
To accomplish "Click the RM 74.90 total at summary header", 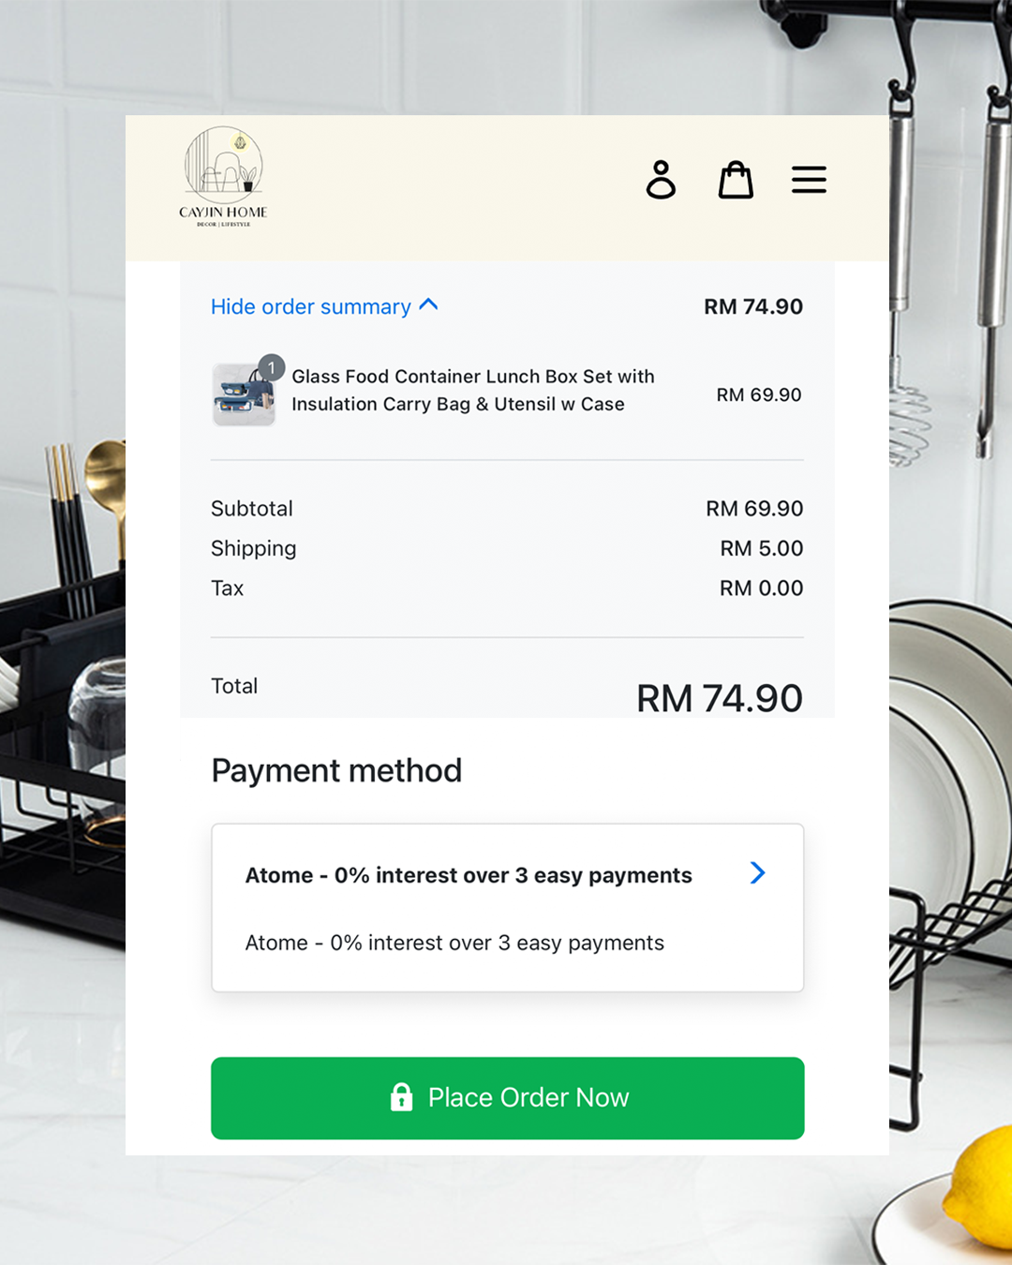I will coord(753,306).
